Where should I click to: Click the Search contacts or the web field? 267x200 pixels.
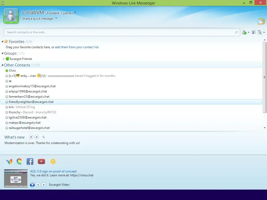click(x=122, y=32)
